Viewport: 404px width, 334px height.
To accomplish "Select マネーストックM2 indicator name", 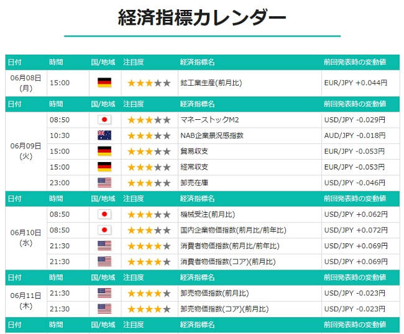I will pos(209,120).
